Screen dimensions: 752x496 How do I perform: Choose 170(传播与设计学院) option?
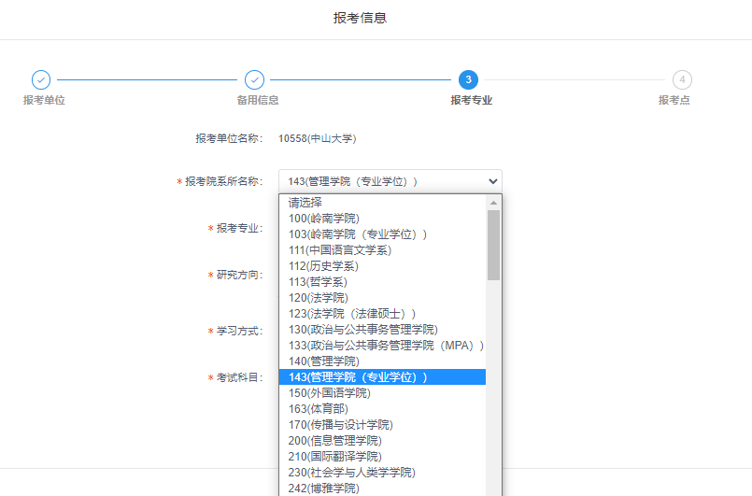(340, 424)
